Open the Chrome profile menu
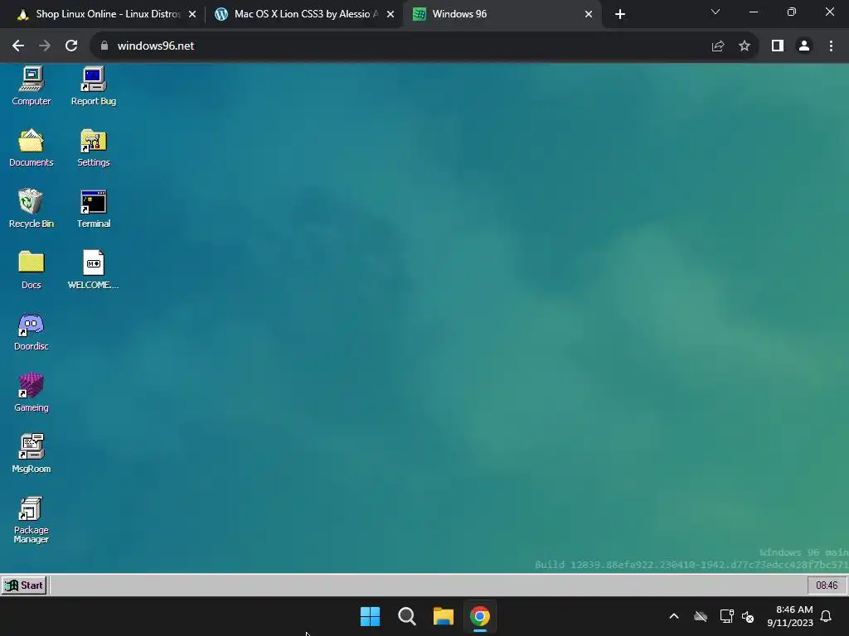The image size is (849, 636). tap(804, 46)
